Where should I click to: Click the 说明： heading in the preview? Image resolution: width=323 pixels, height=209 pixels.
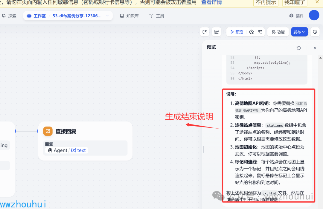click(231, 94)
